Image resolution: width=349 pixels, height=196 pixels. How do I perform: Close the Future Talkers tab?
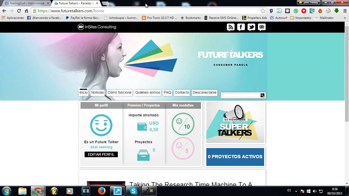coord(97,3)
